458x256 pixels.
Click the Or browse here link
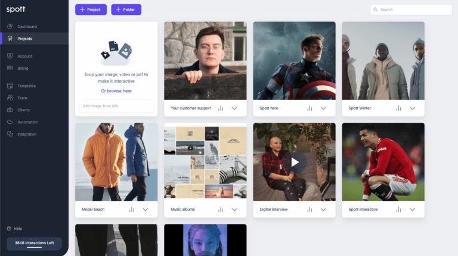[x=116, y=90]
